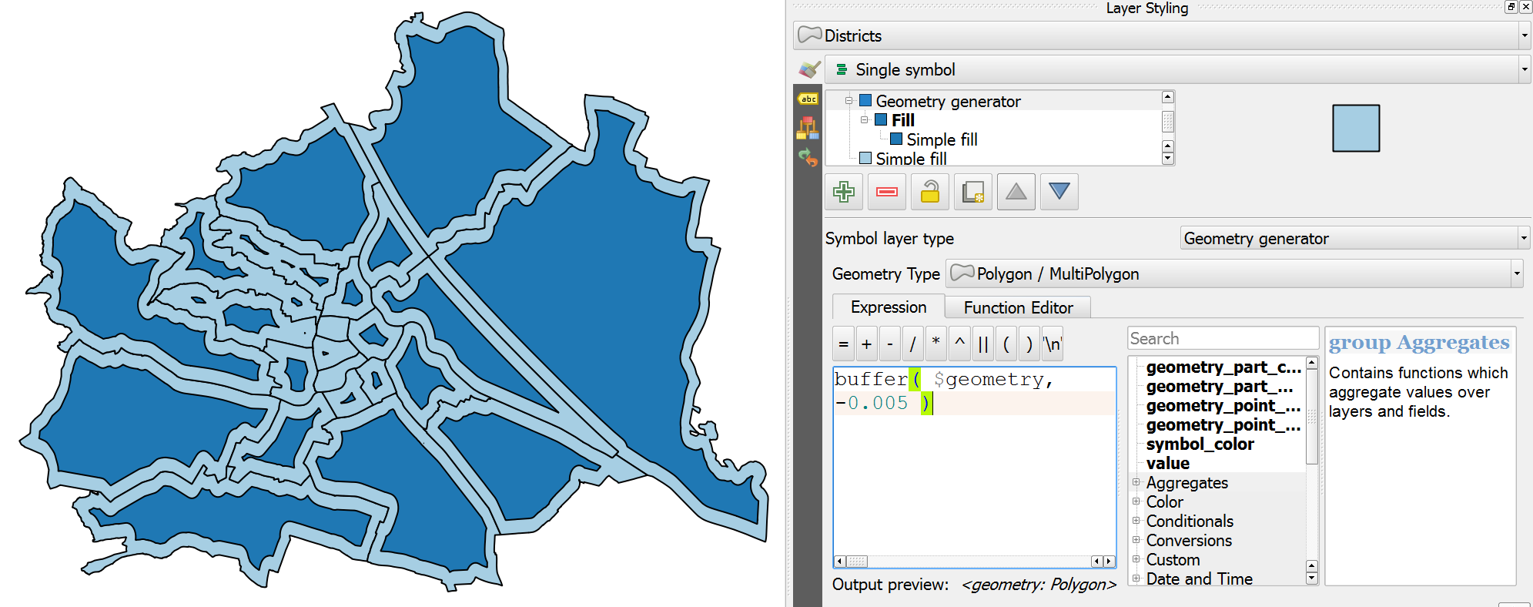Select the Expression tab

tap(889, 307)
